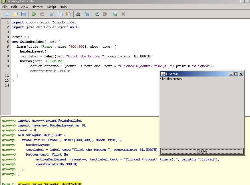Click the Java icon in Frame title bar

click(x=163, y=74)
